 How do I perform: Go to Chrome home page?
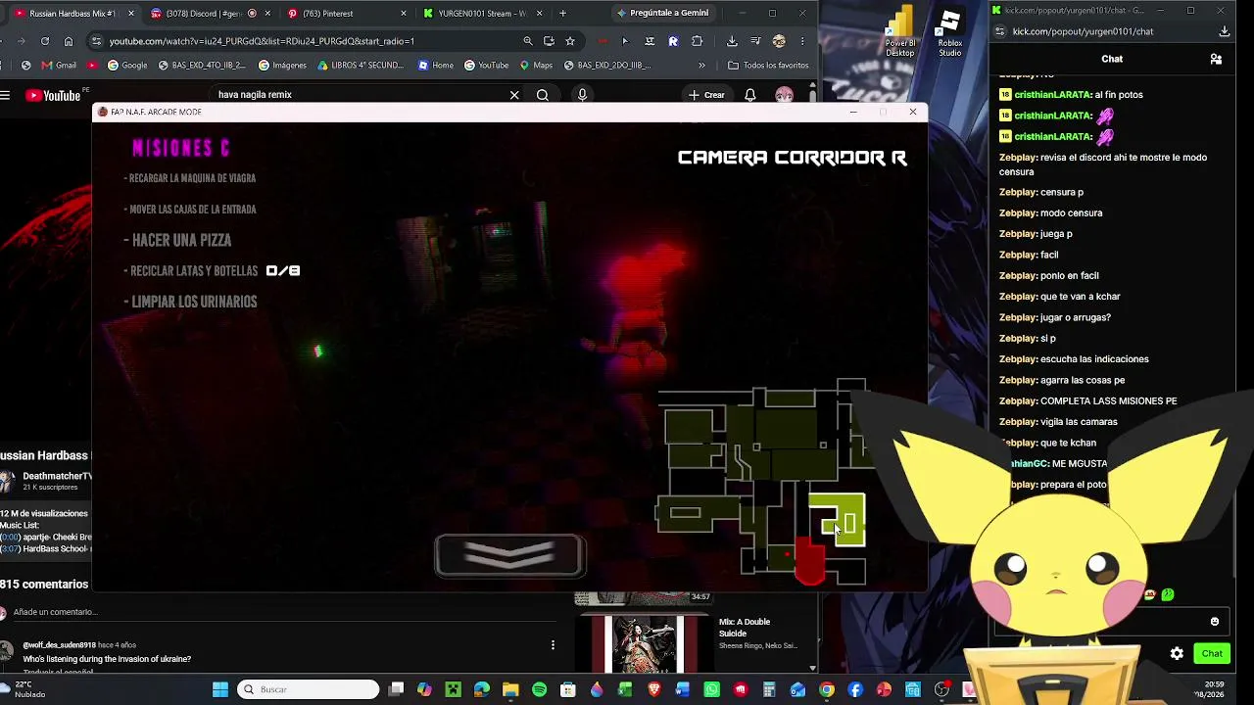(x=69, y=41)
